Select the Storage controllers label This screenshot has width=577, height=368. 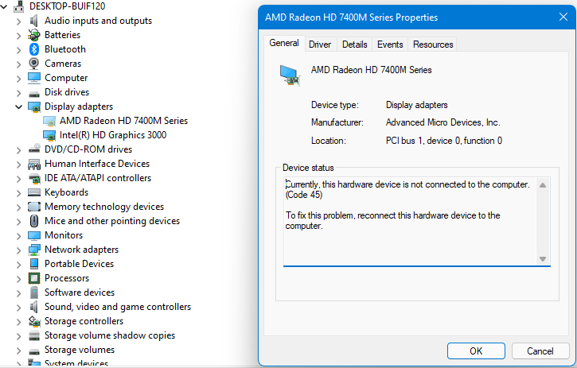point(84,321)
